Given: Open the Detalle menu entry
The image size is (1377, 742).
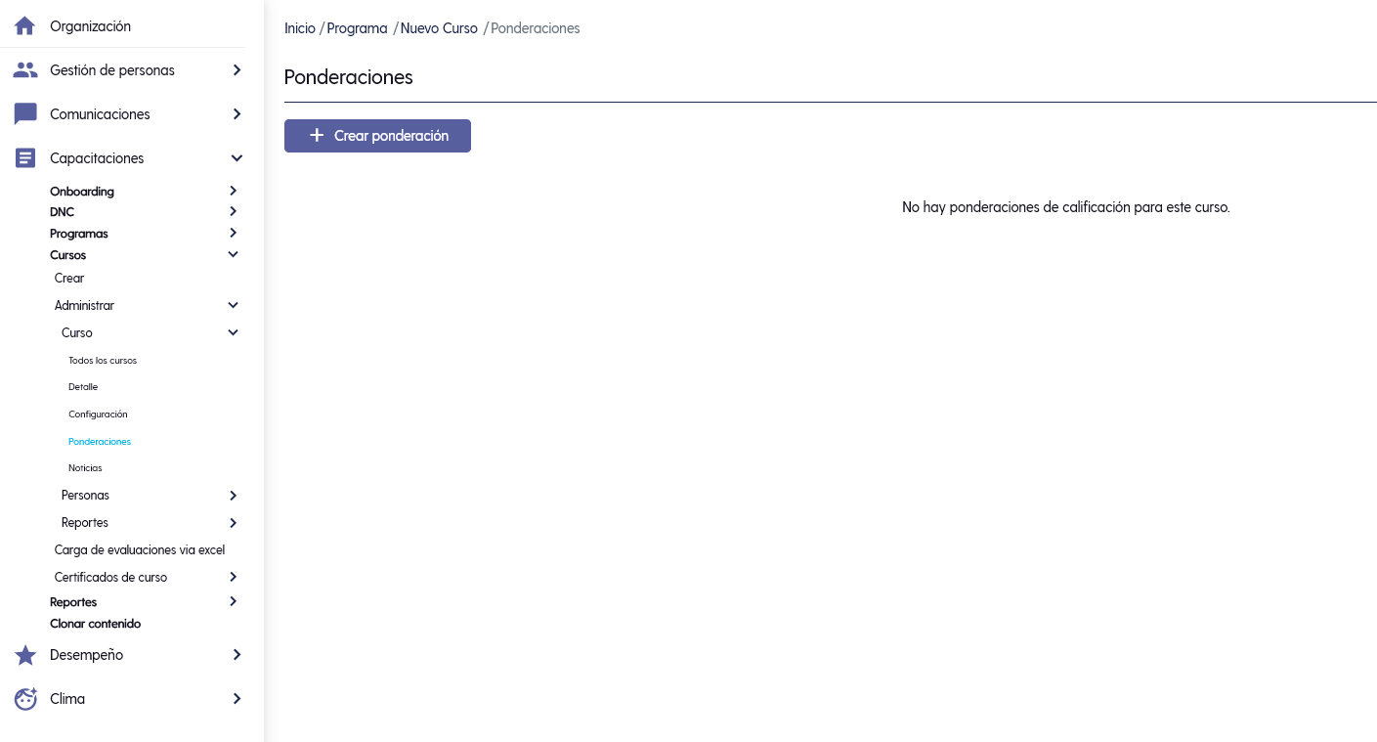Looking at the screenshot, I should [83, 387].
